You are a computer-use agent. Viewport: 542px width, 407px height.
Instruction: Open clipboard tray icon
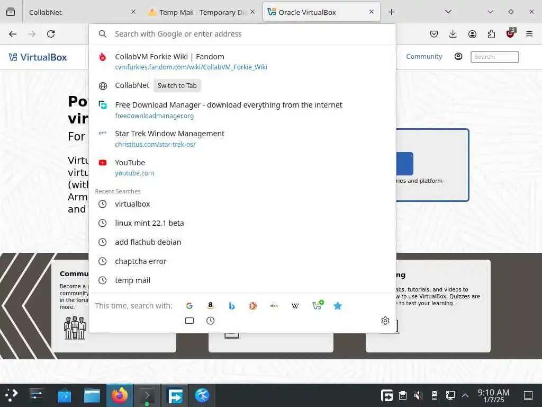tap(402, 395)
